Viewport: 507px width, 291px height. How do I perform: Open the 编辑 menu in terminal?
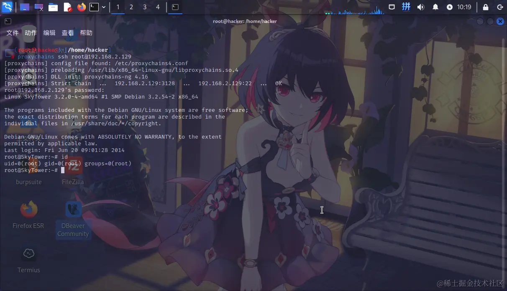coord(49,33)
